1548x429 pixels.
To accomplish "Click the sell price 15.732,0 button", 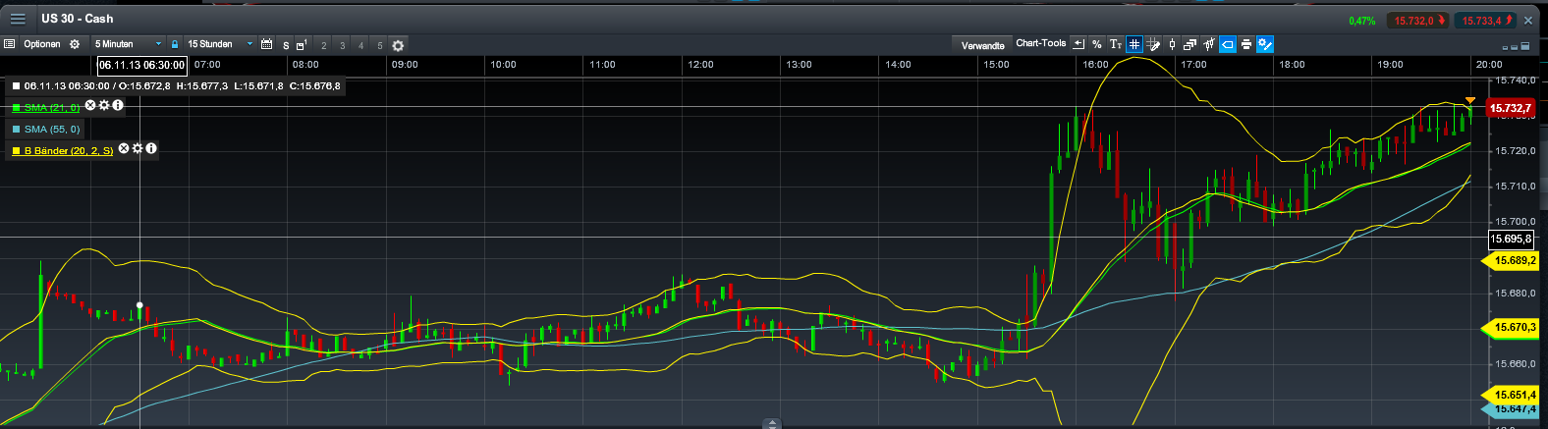I will pos(1416,20).
